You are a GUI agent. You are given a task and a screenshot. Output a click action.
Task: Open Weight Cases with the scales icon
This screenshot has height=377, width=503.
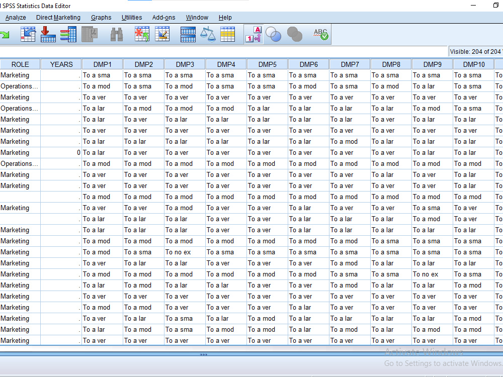[208, 35]
